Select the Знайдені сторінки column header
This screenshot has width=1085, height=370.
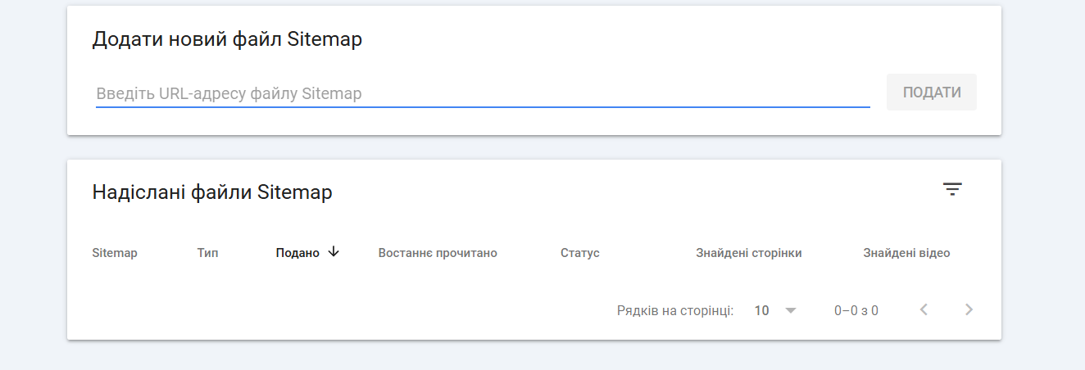pos(748,253)
